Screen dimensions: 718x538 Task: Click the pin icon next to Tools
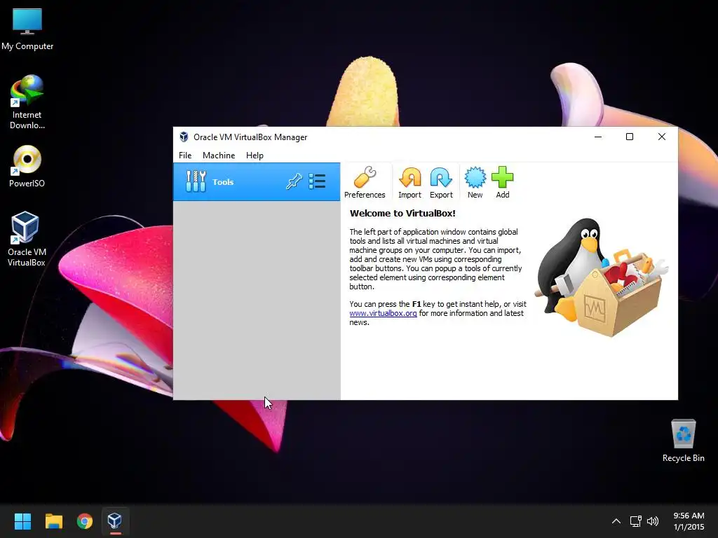[294, 181]
